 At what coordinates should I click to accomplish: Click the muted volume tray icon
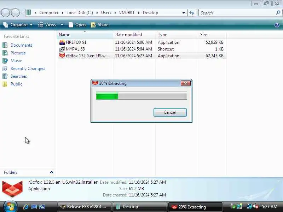[256, 206]
